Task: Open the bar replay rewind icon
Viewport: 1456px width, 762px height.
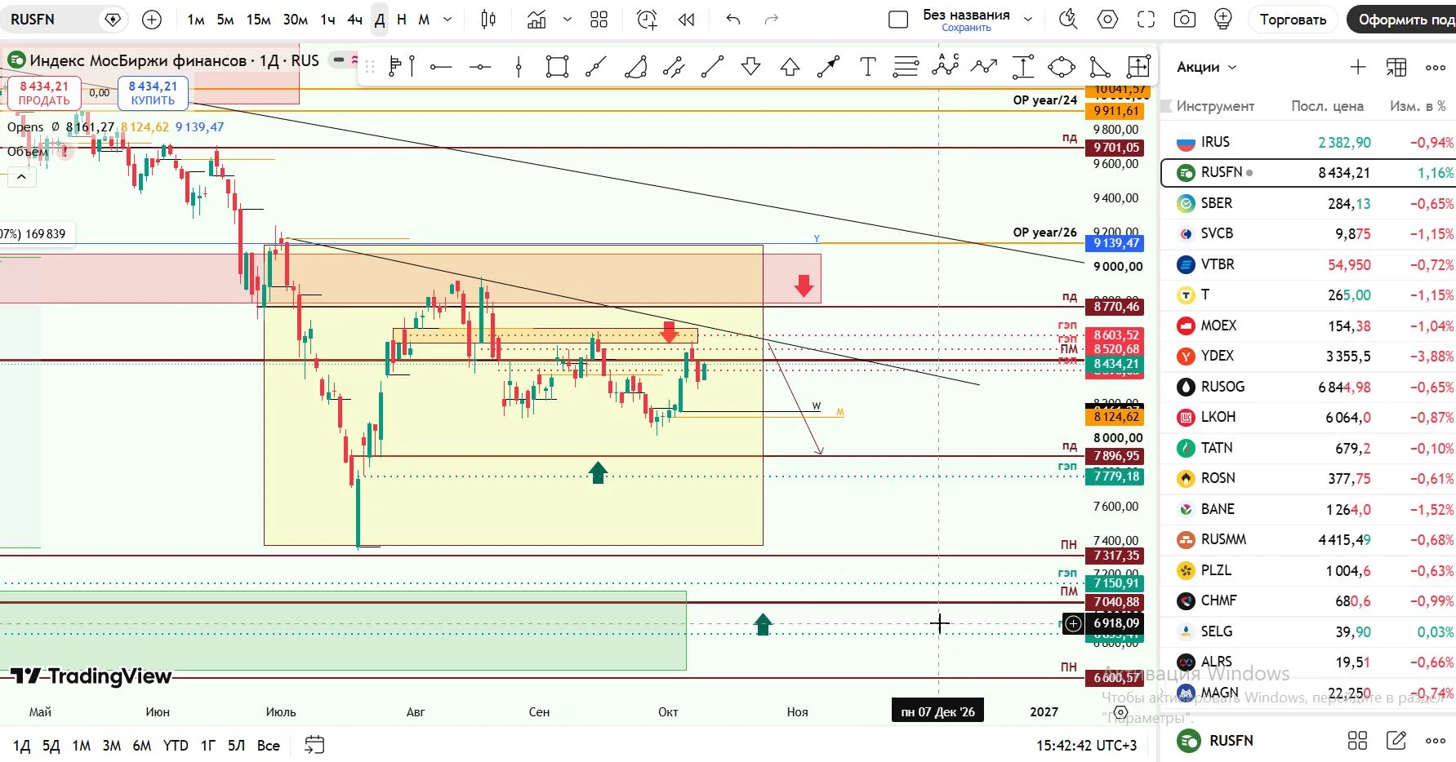Action: [687, 20]
